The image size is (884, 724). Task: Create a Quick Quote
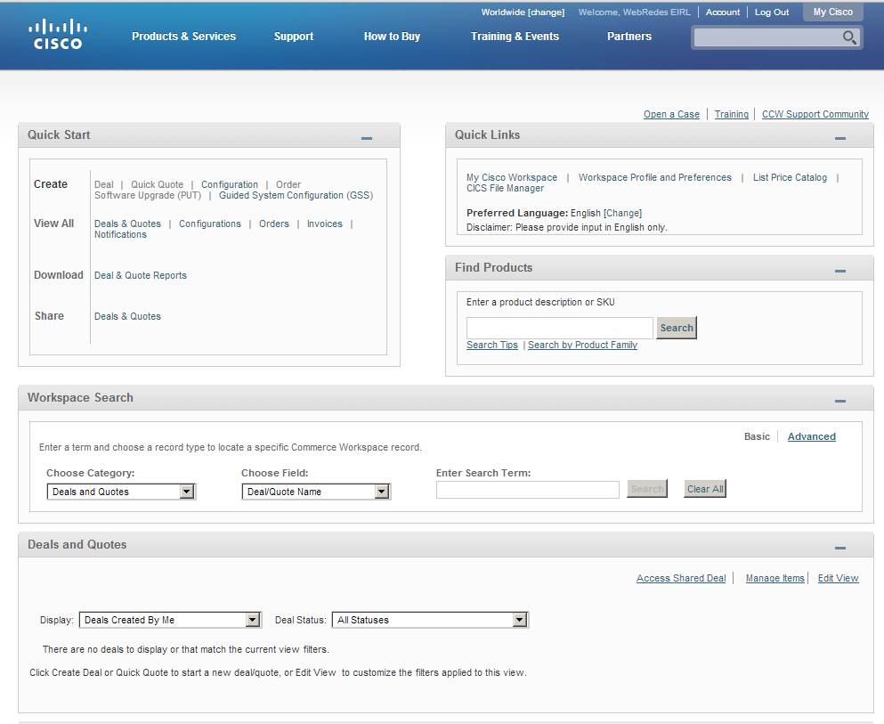click(x=157, y=184)
